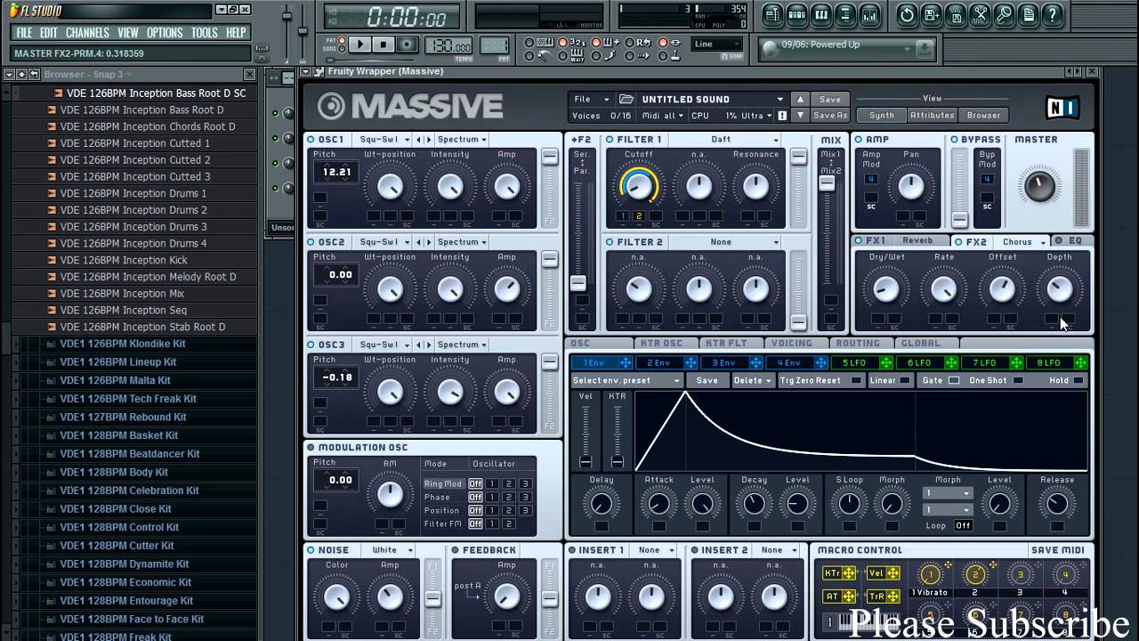Switch to the ROUTING tab
The height and width of the screenshot is (641, 1139).
tap(858, 343)
